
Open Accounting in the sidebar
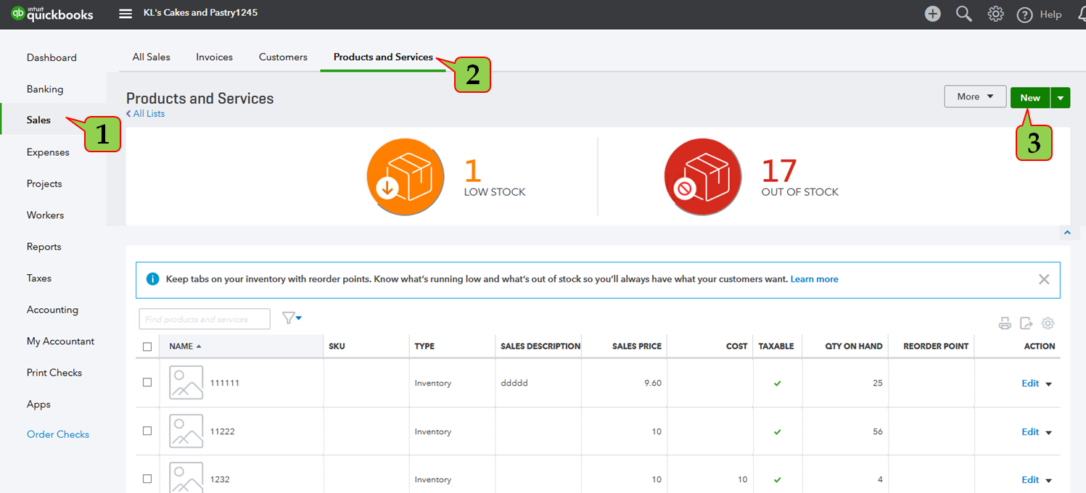coord(52,310)
